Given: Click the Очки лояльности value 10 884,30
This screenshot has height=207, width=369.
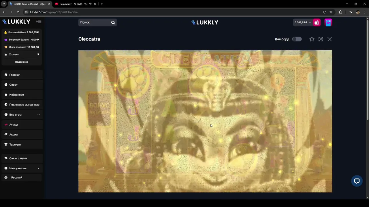Looking at the screenshot, I should (33, 47).
